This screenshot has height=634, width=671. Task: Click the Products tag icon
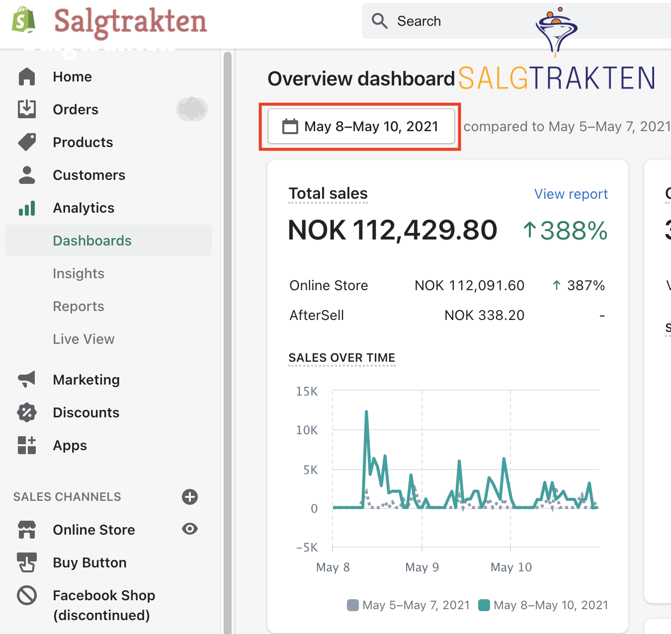pyautogui.click(x=27, y=142)
